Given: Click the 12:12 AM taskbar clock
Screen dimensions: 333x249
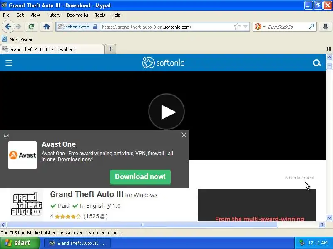Looking at the screenshot, I should pyautogui.click(x=318, y=243).
